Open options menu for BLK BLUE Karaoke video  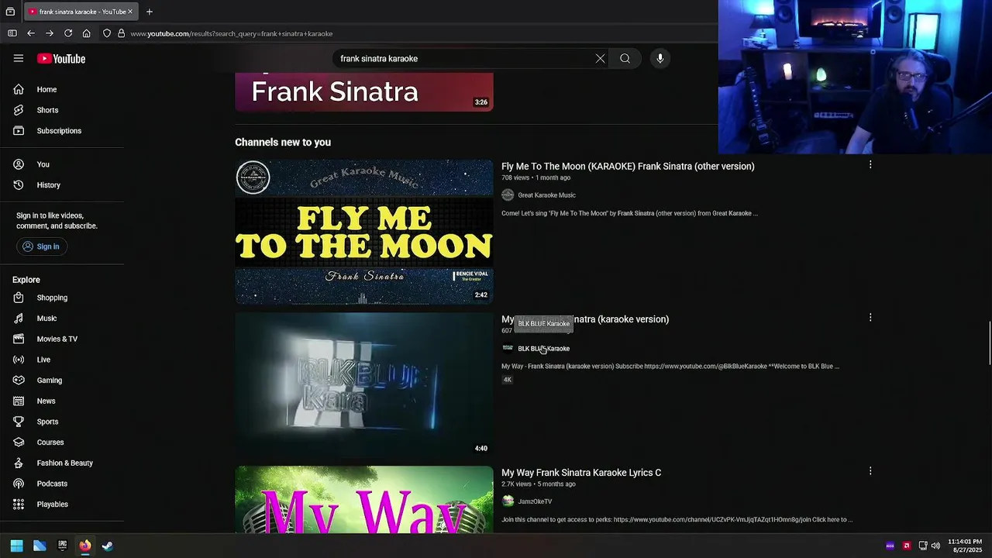870,318
